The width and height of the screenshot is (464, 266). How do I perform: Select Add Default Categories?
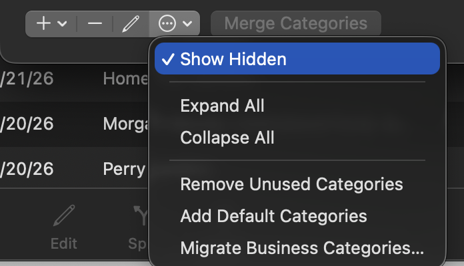pyautogui.click(x=273, y=216)
